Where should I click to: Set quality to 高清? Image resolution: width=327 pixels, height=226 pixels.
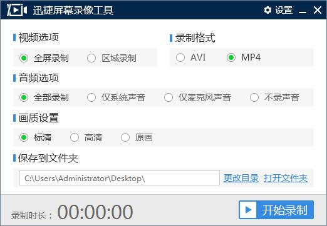click(x=86, y=137)
